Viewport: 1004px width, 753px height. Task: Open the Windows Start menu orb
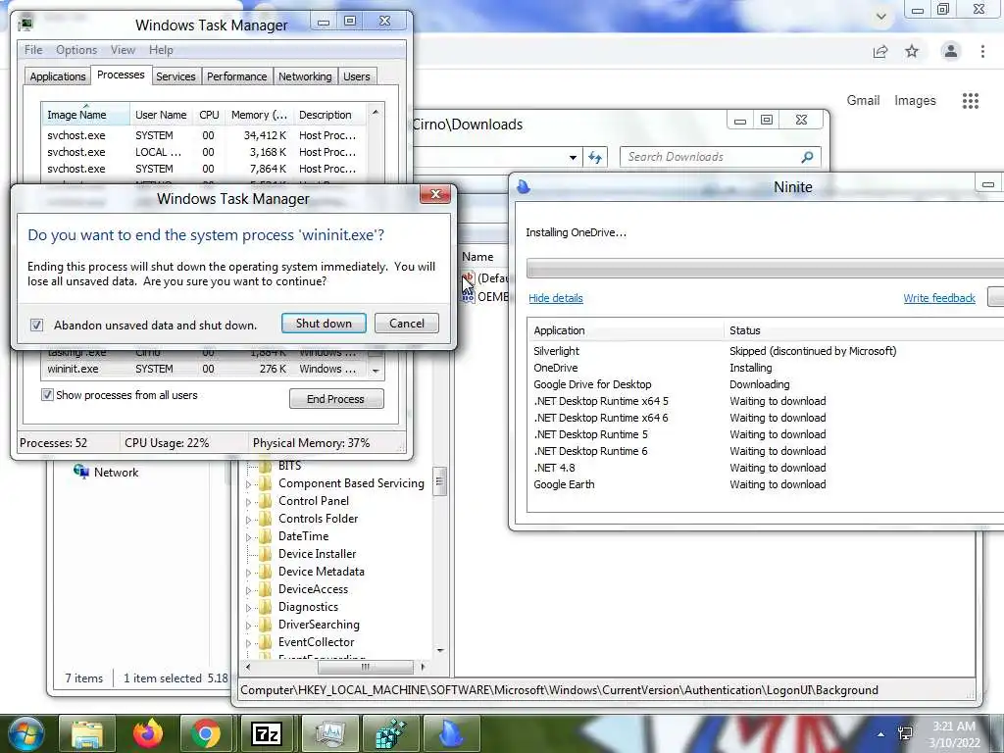(x=26, y=733)
